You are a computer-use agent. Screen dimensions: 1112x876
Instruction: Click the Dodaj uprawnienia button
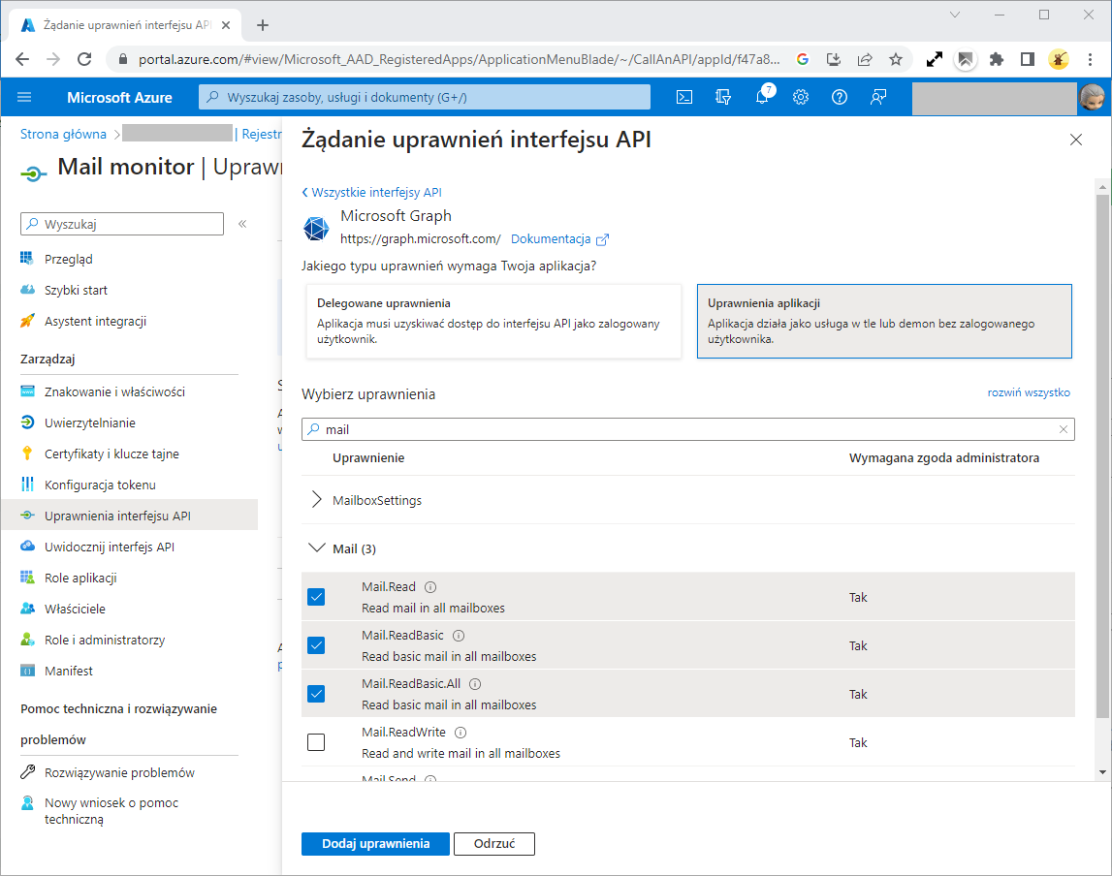[375, 843]
